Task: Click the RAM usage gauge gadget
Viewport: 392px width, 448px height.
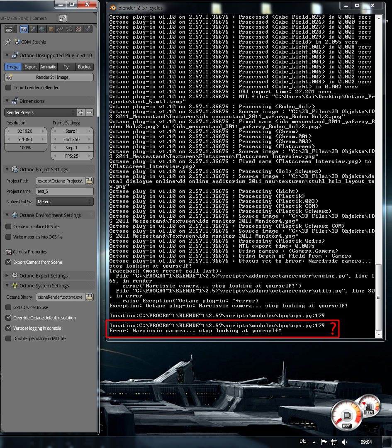Action: (369, 405)
